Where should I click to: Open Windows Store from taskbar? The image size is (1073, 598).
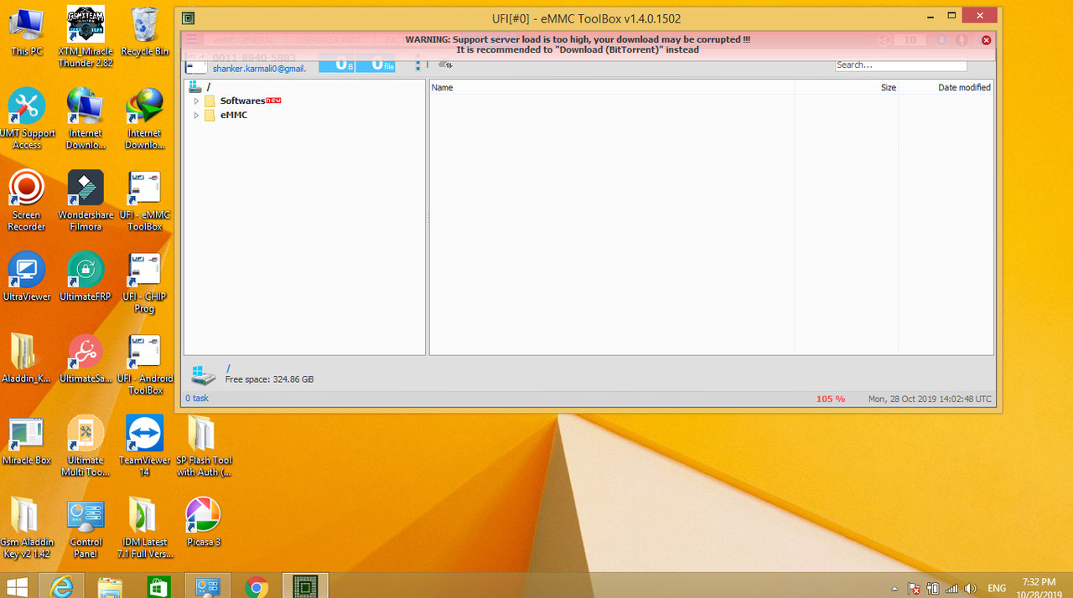pyautogui.click(x=159, y=586)
